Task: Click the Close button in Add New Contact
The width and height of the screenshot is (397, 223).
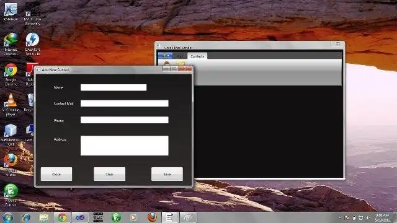Action: 56,174
